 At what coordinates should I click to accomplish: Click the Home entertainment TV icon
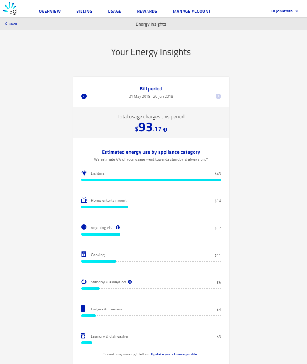click(84, 200)
